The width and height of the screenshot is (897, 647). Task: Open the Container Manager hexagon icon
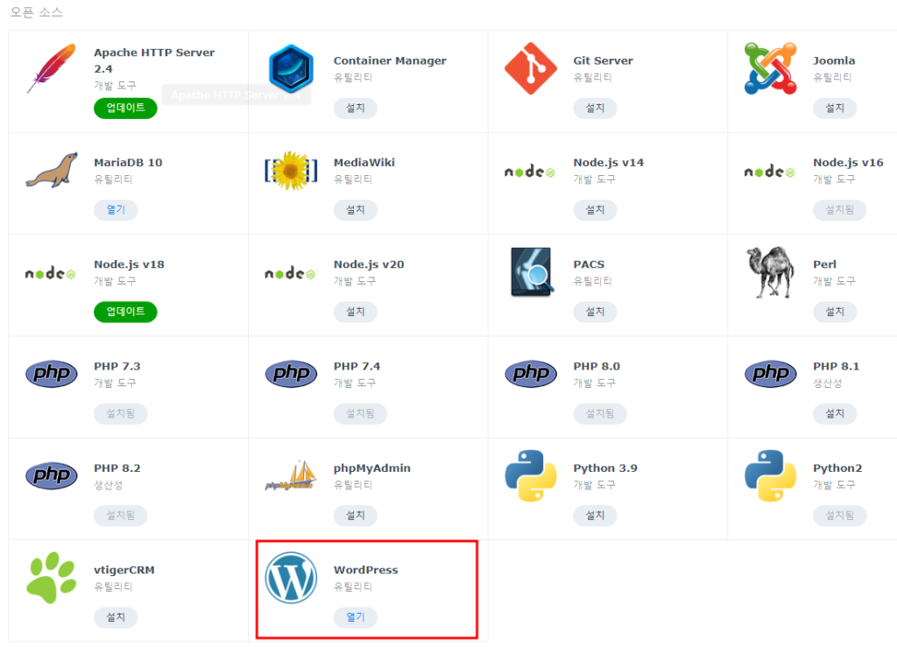[291, 68]
